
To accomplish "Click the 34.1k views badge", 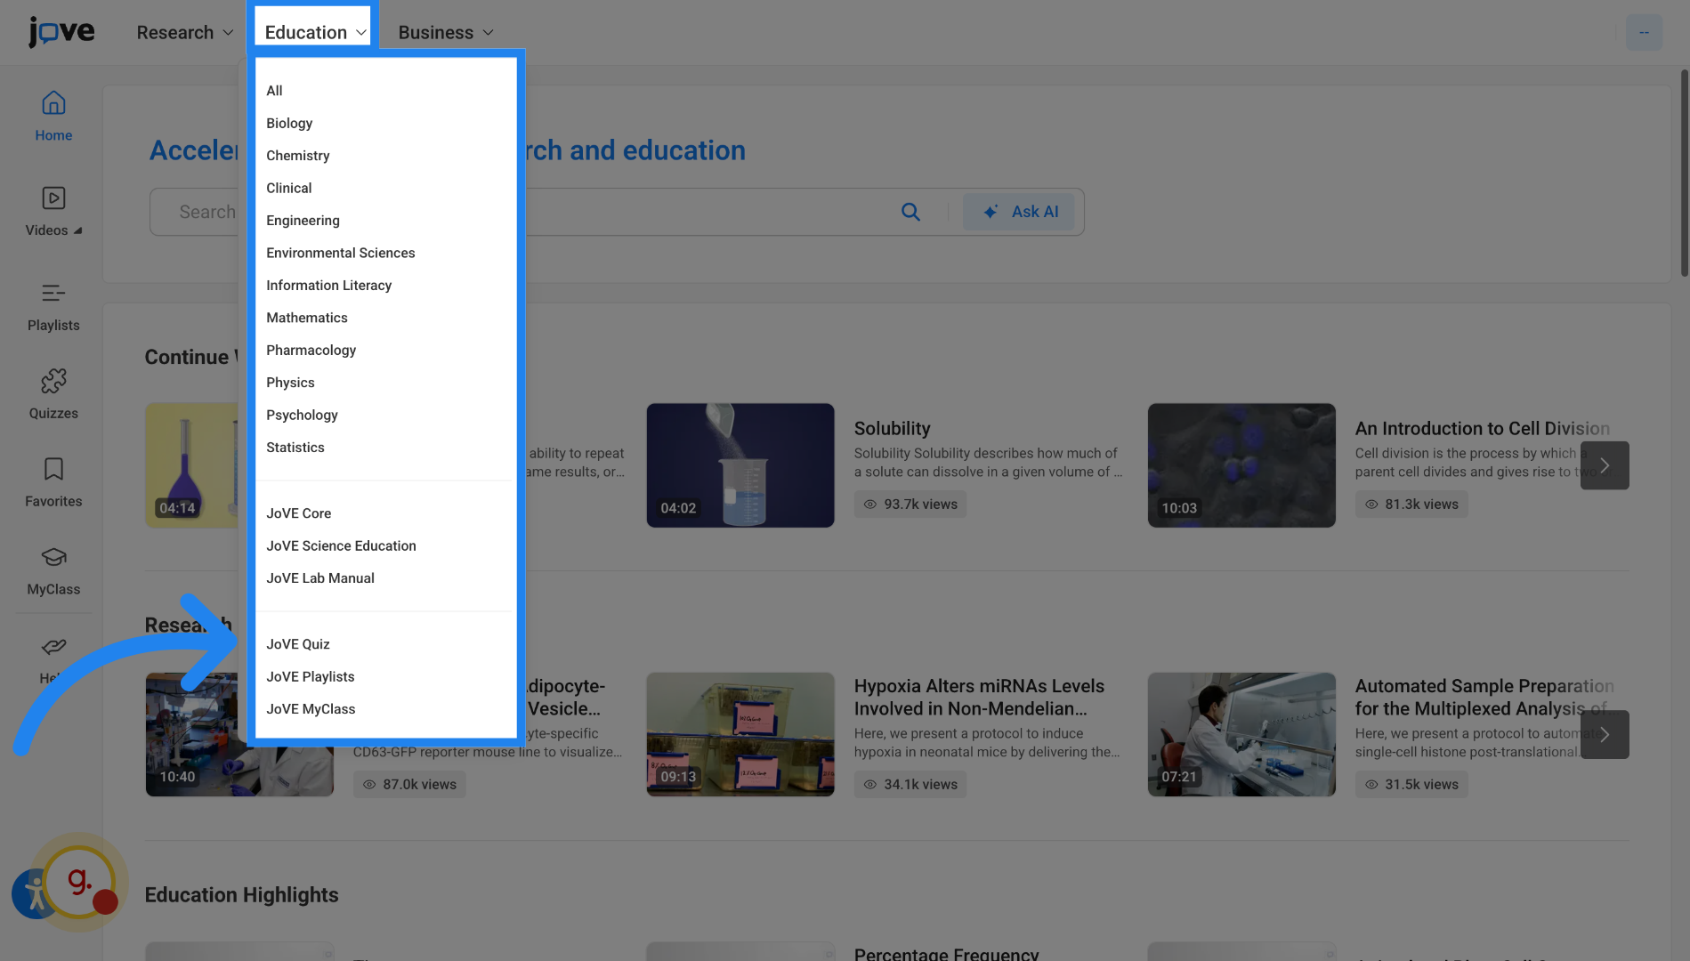I will (910, 785).
